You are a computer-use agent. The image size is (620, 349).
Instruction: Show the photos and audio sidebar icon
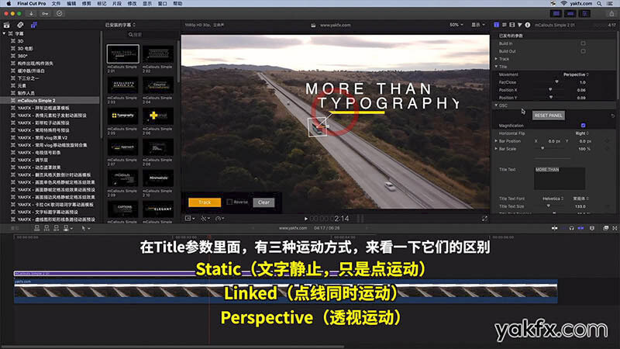[20, 25]
